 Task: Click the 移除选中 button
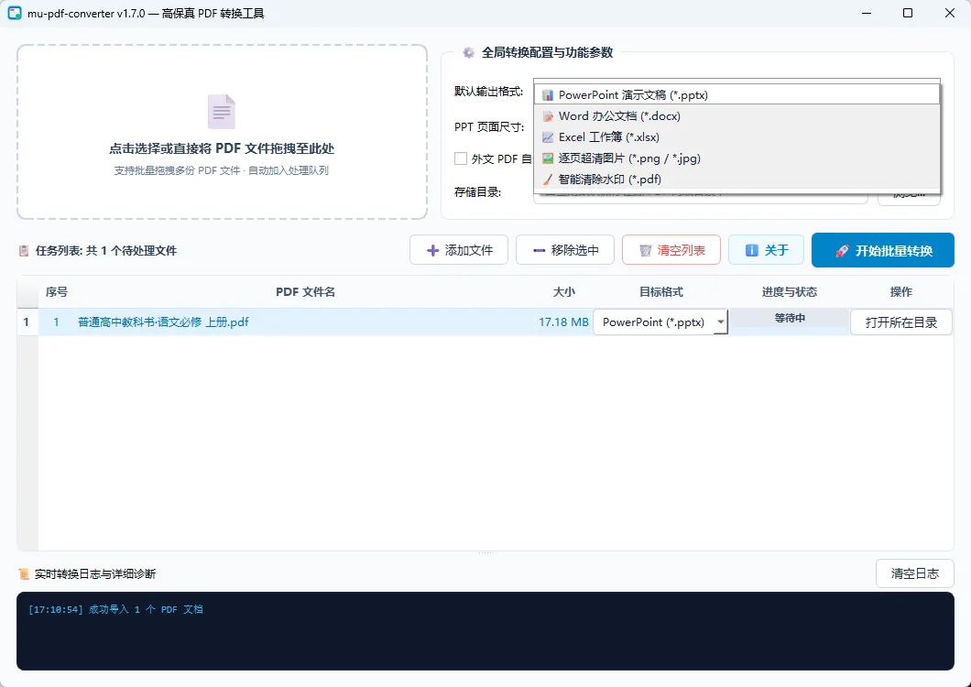point(565,250)
